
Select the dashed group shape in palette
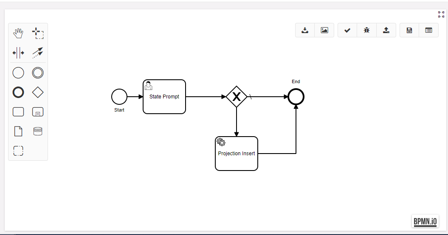coord(18,151)
